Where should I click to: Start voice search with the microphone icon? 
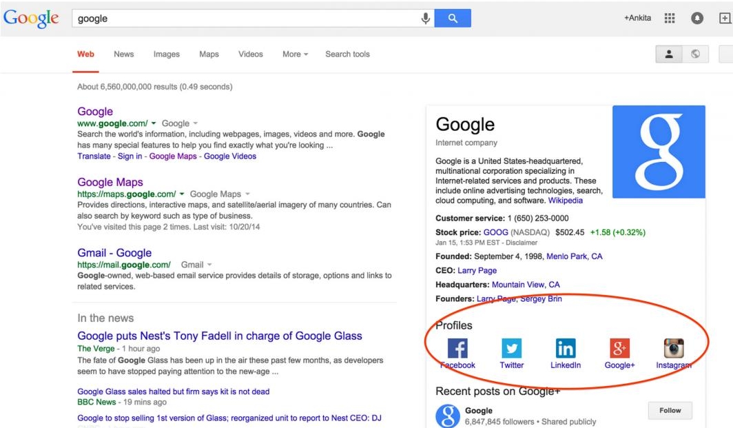click(425, 18)
